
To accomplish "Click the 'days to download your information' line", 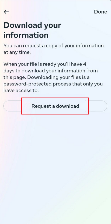I will click(51, 71).
